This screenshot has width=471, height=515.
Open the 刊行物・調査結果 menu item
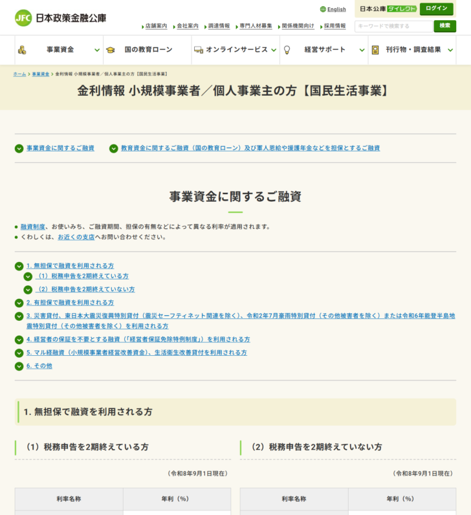tap(412, 50)
